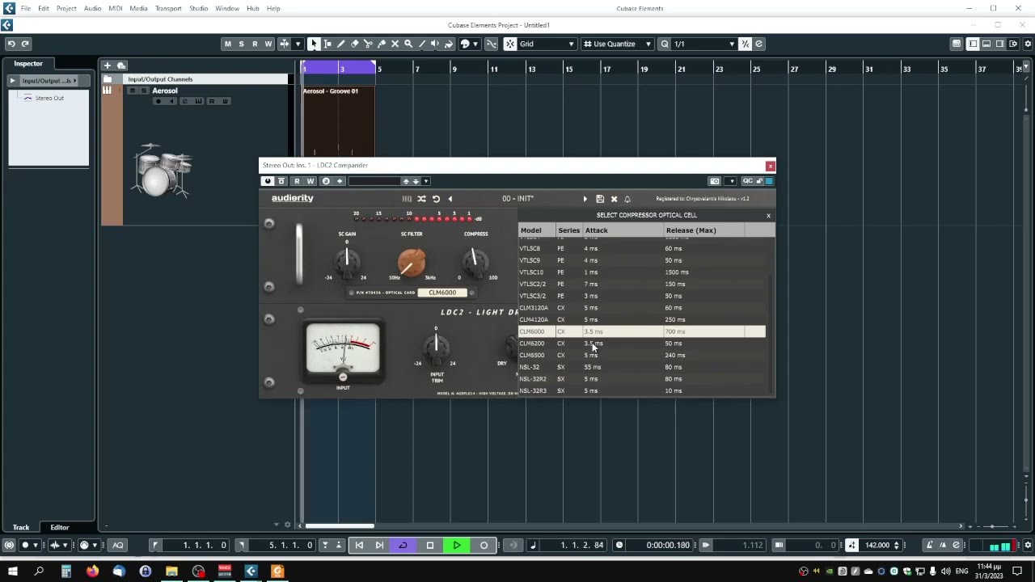Shuffle presets in the LDC2 plugin header
1035x582 pixels.
pos(421,199)
